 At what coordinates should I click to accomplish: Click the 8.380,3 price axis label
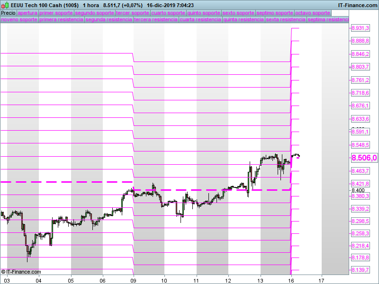(x=360, y=196)
